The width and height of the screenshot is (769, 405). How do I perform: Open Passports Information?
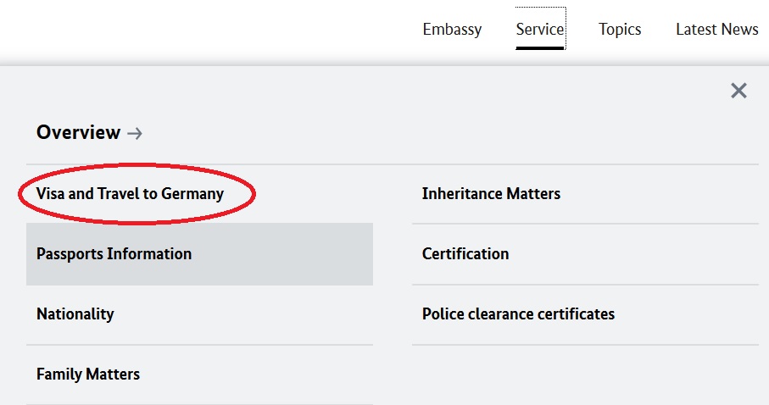[114, 254]
